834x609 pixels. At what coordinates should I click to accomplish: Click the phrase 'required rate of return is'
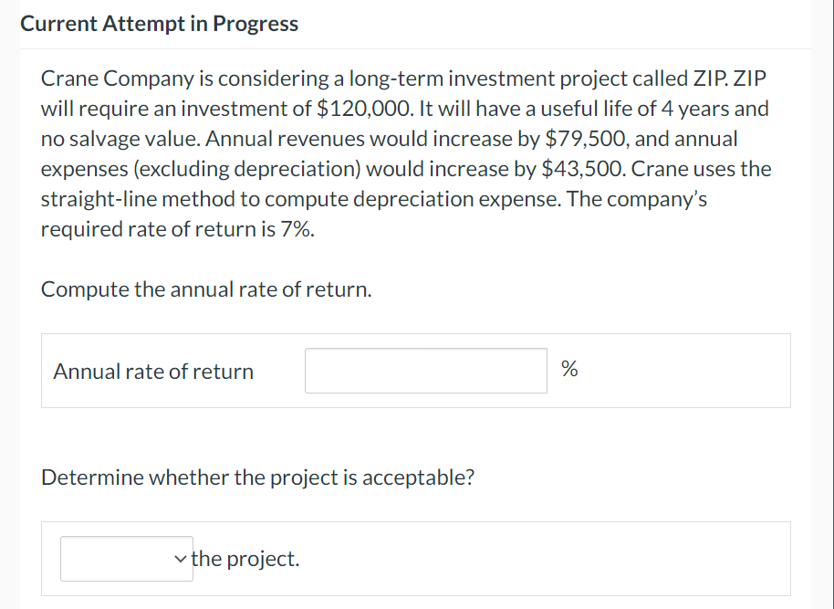pyautogui.click(x=158, y=229)
